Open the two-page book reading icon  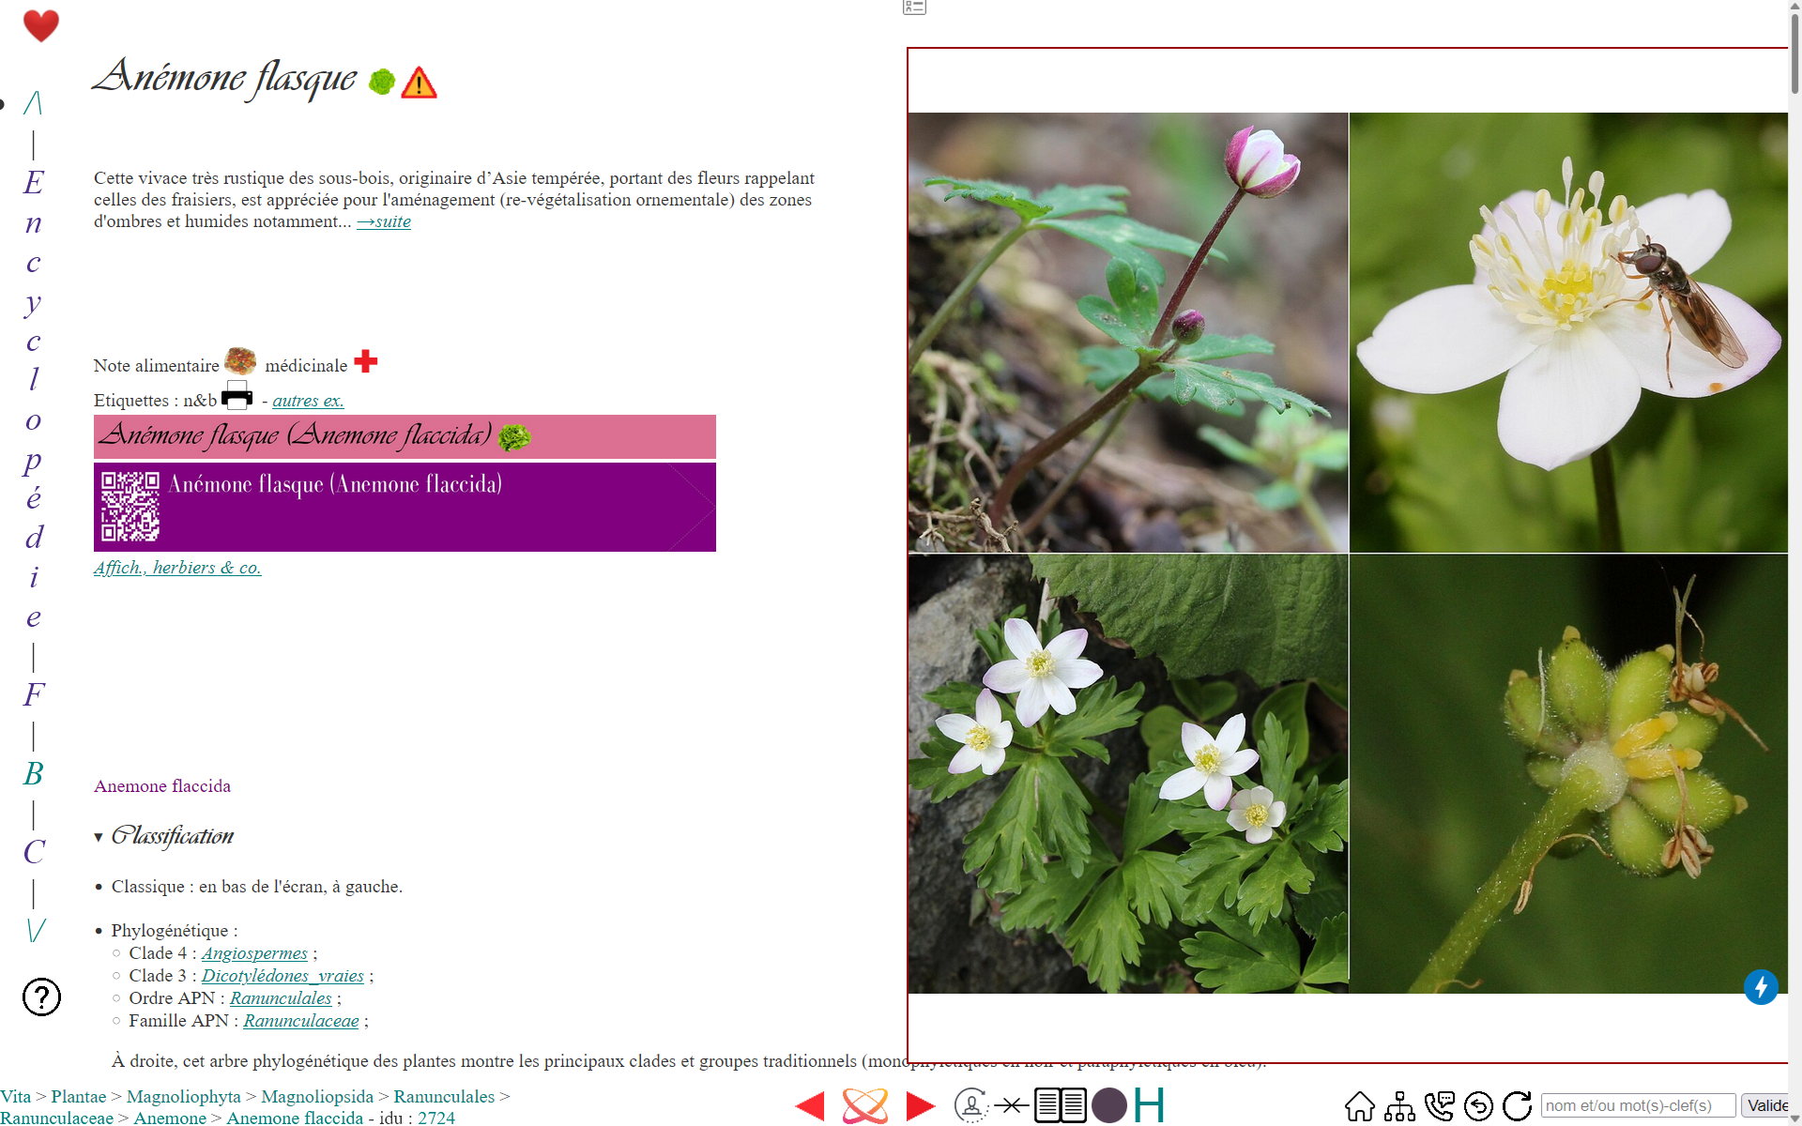(x=1061, y=1105)
